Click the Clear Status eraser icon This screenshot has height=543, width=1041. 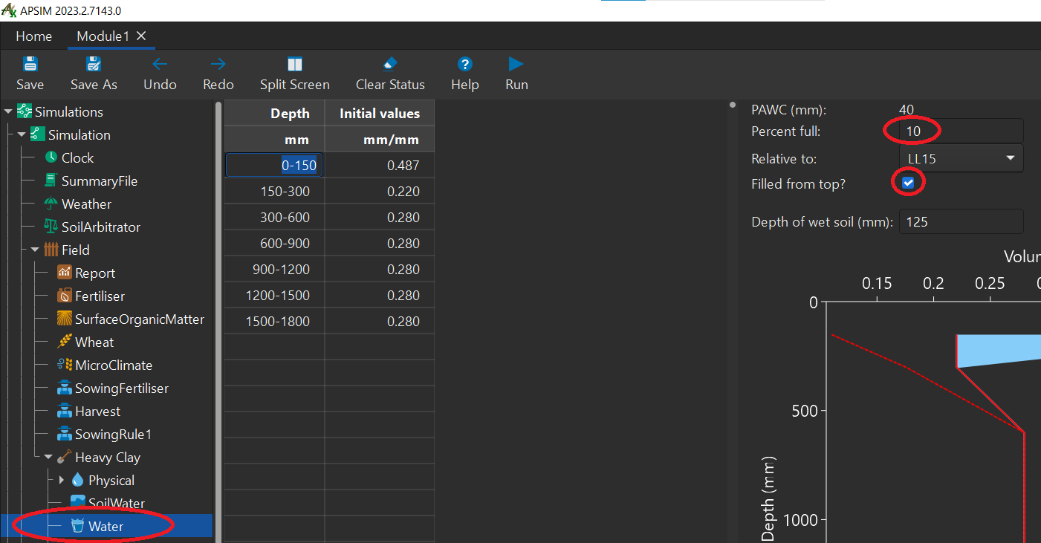(x=390, y=64)
